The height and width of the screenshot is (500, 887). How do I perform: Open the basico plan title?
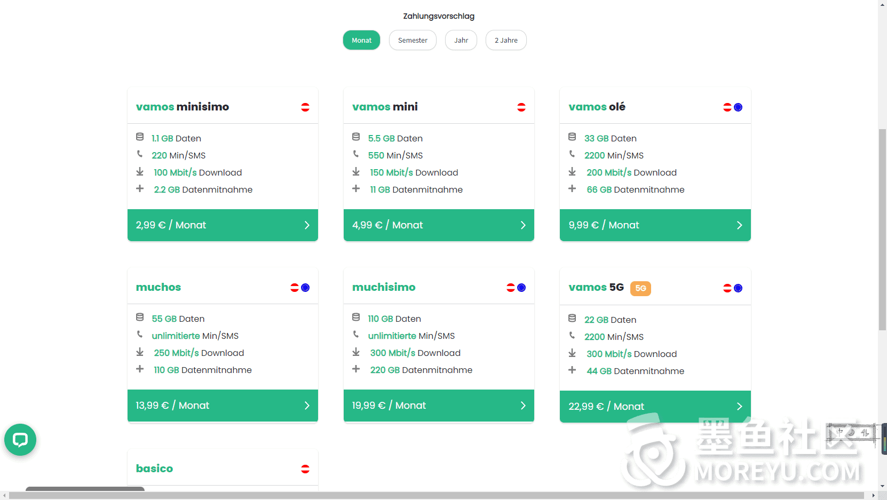tap(154, 469)
